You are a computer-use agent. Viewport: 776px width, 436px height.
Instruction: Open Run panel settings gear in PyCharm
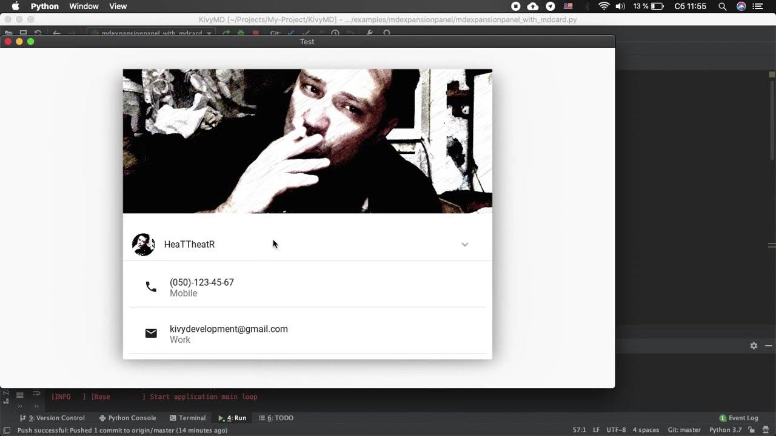(x=754, y=346)
